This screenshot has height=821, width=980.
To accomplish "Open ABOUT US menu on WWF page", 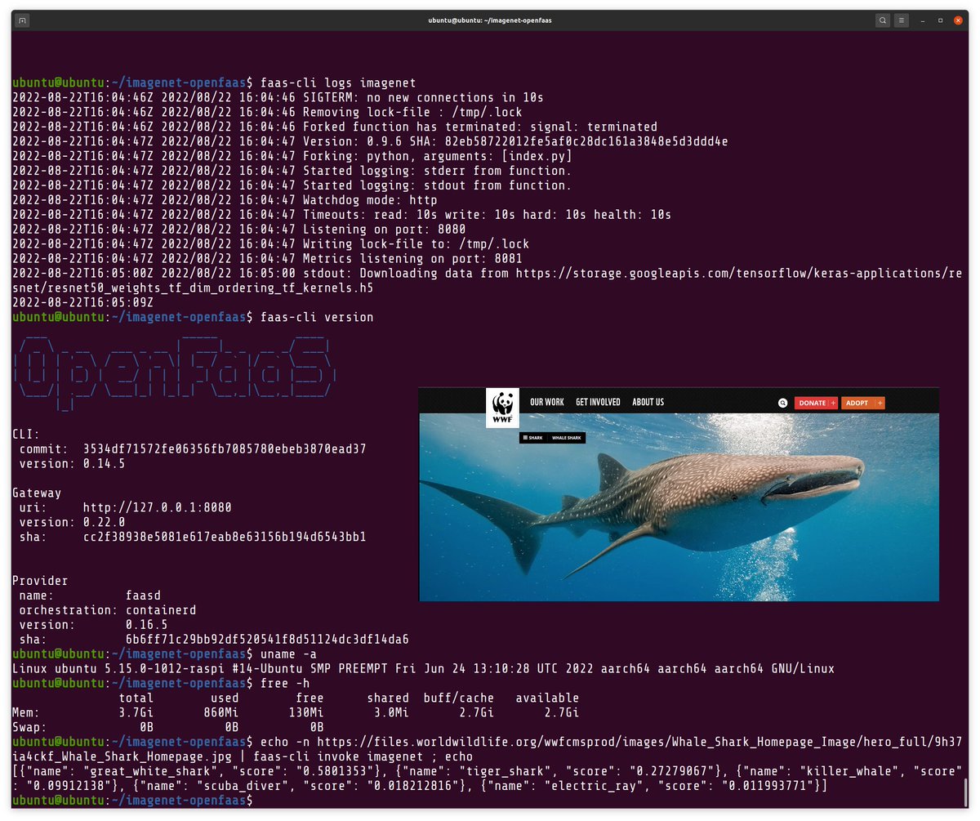I will [648, 402].
